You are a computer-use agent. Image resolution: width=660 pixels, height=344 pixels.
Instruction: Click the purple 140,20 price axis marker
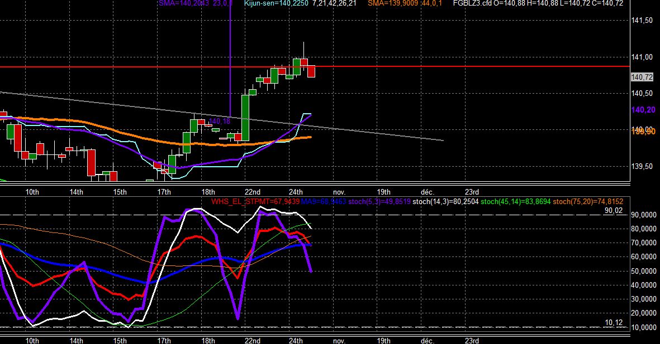click(x=643, y=110)
